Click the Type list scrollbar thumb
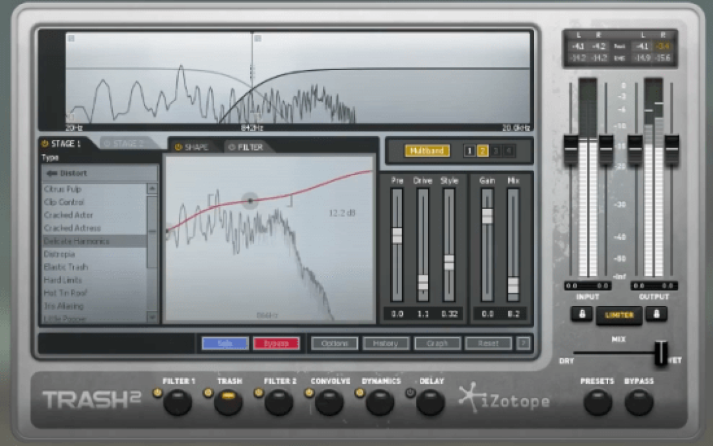This screenshot has width=713, height=446. click(x=153, y=232)
